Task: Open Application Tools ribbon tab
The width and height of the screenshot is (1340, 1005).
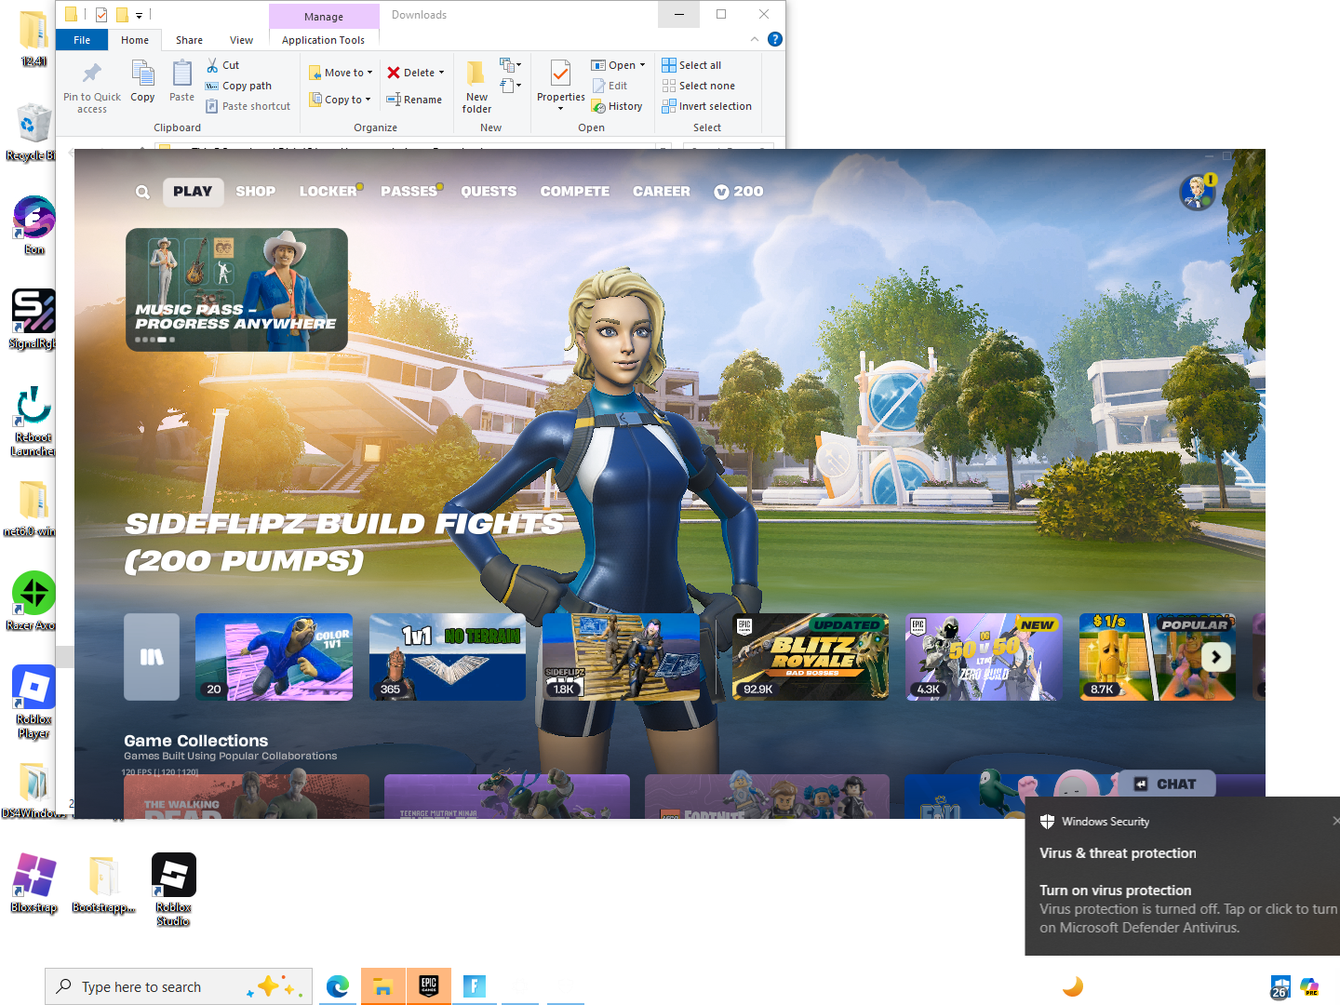Action: pyautogui.click(x=323, y=40)
